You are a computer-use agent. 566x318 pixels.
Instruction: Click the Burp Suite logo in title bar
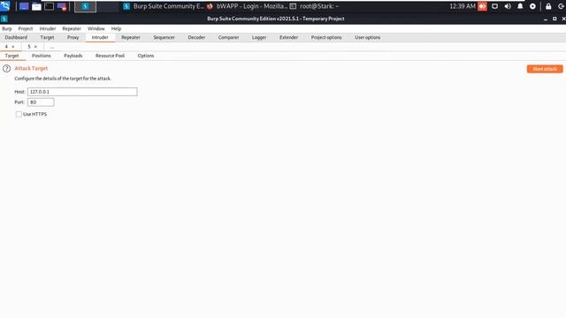[x=4, y=19]
